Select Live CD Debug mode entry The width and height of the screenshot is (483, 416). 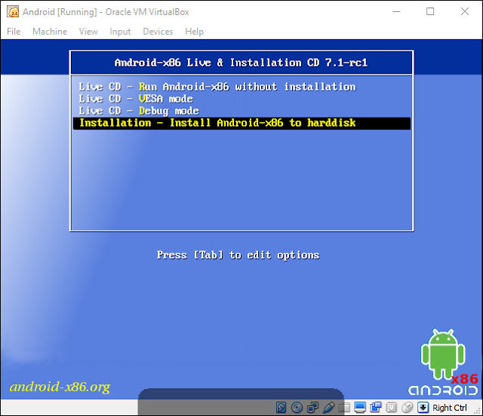coord(241,111)
